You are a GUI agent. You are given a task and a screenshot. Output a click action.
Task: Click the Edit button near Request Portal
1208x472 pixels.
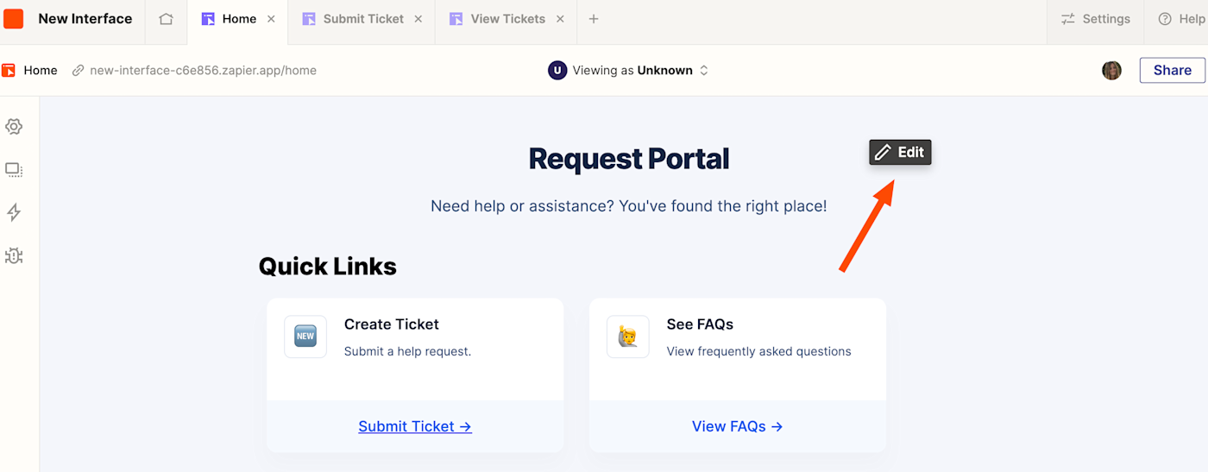(x=900, y=153)
